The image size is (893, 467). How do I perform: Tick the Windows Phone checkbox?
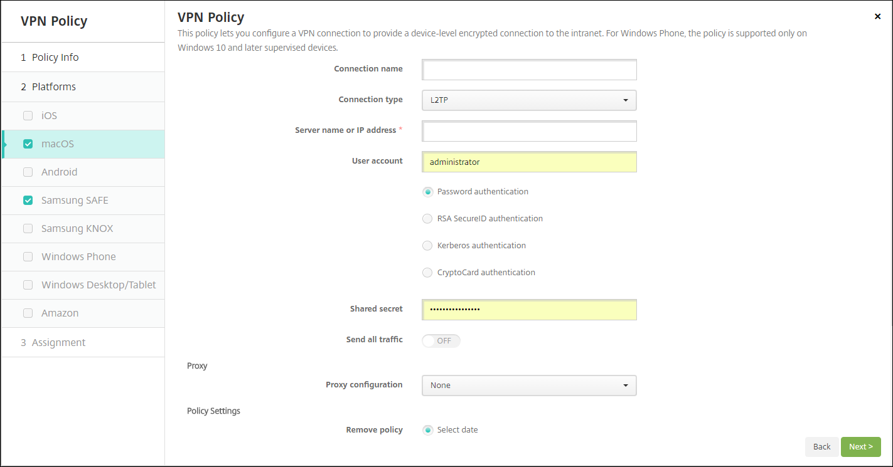(x=28, y=257)
